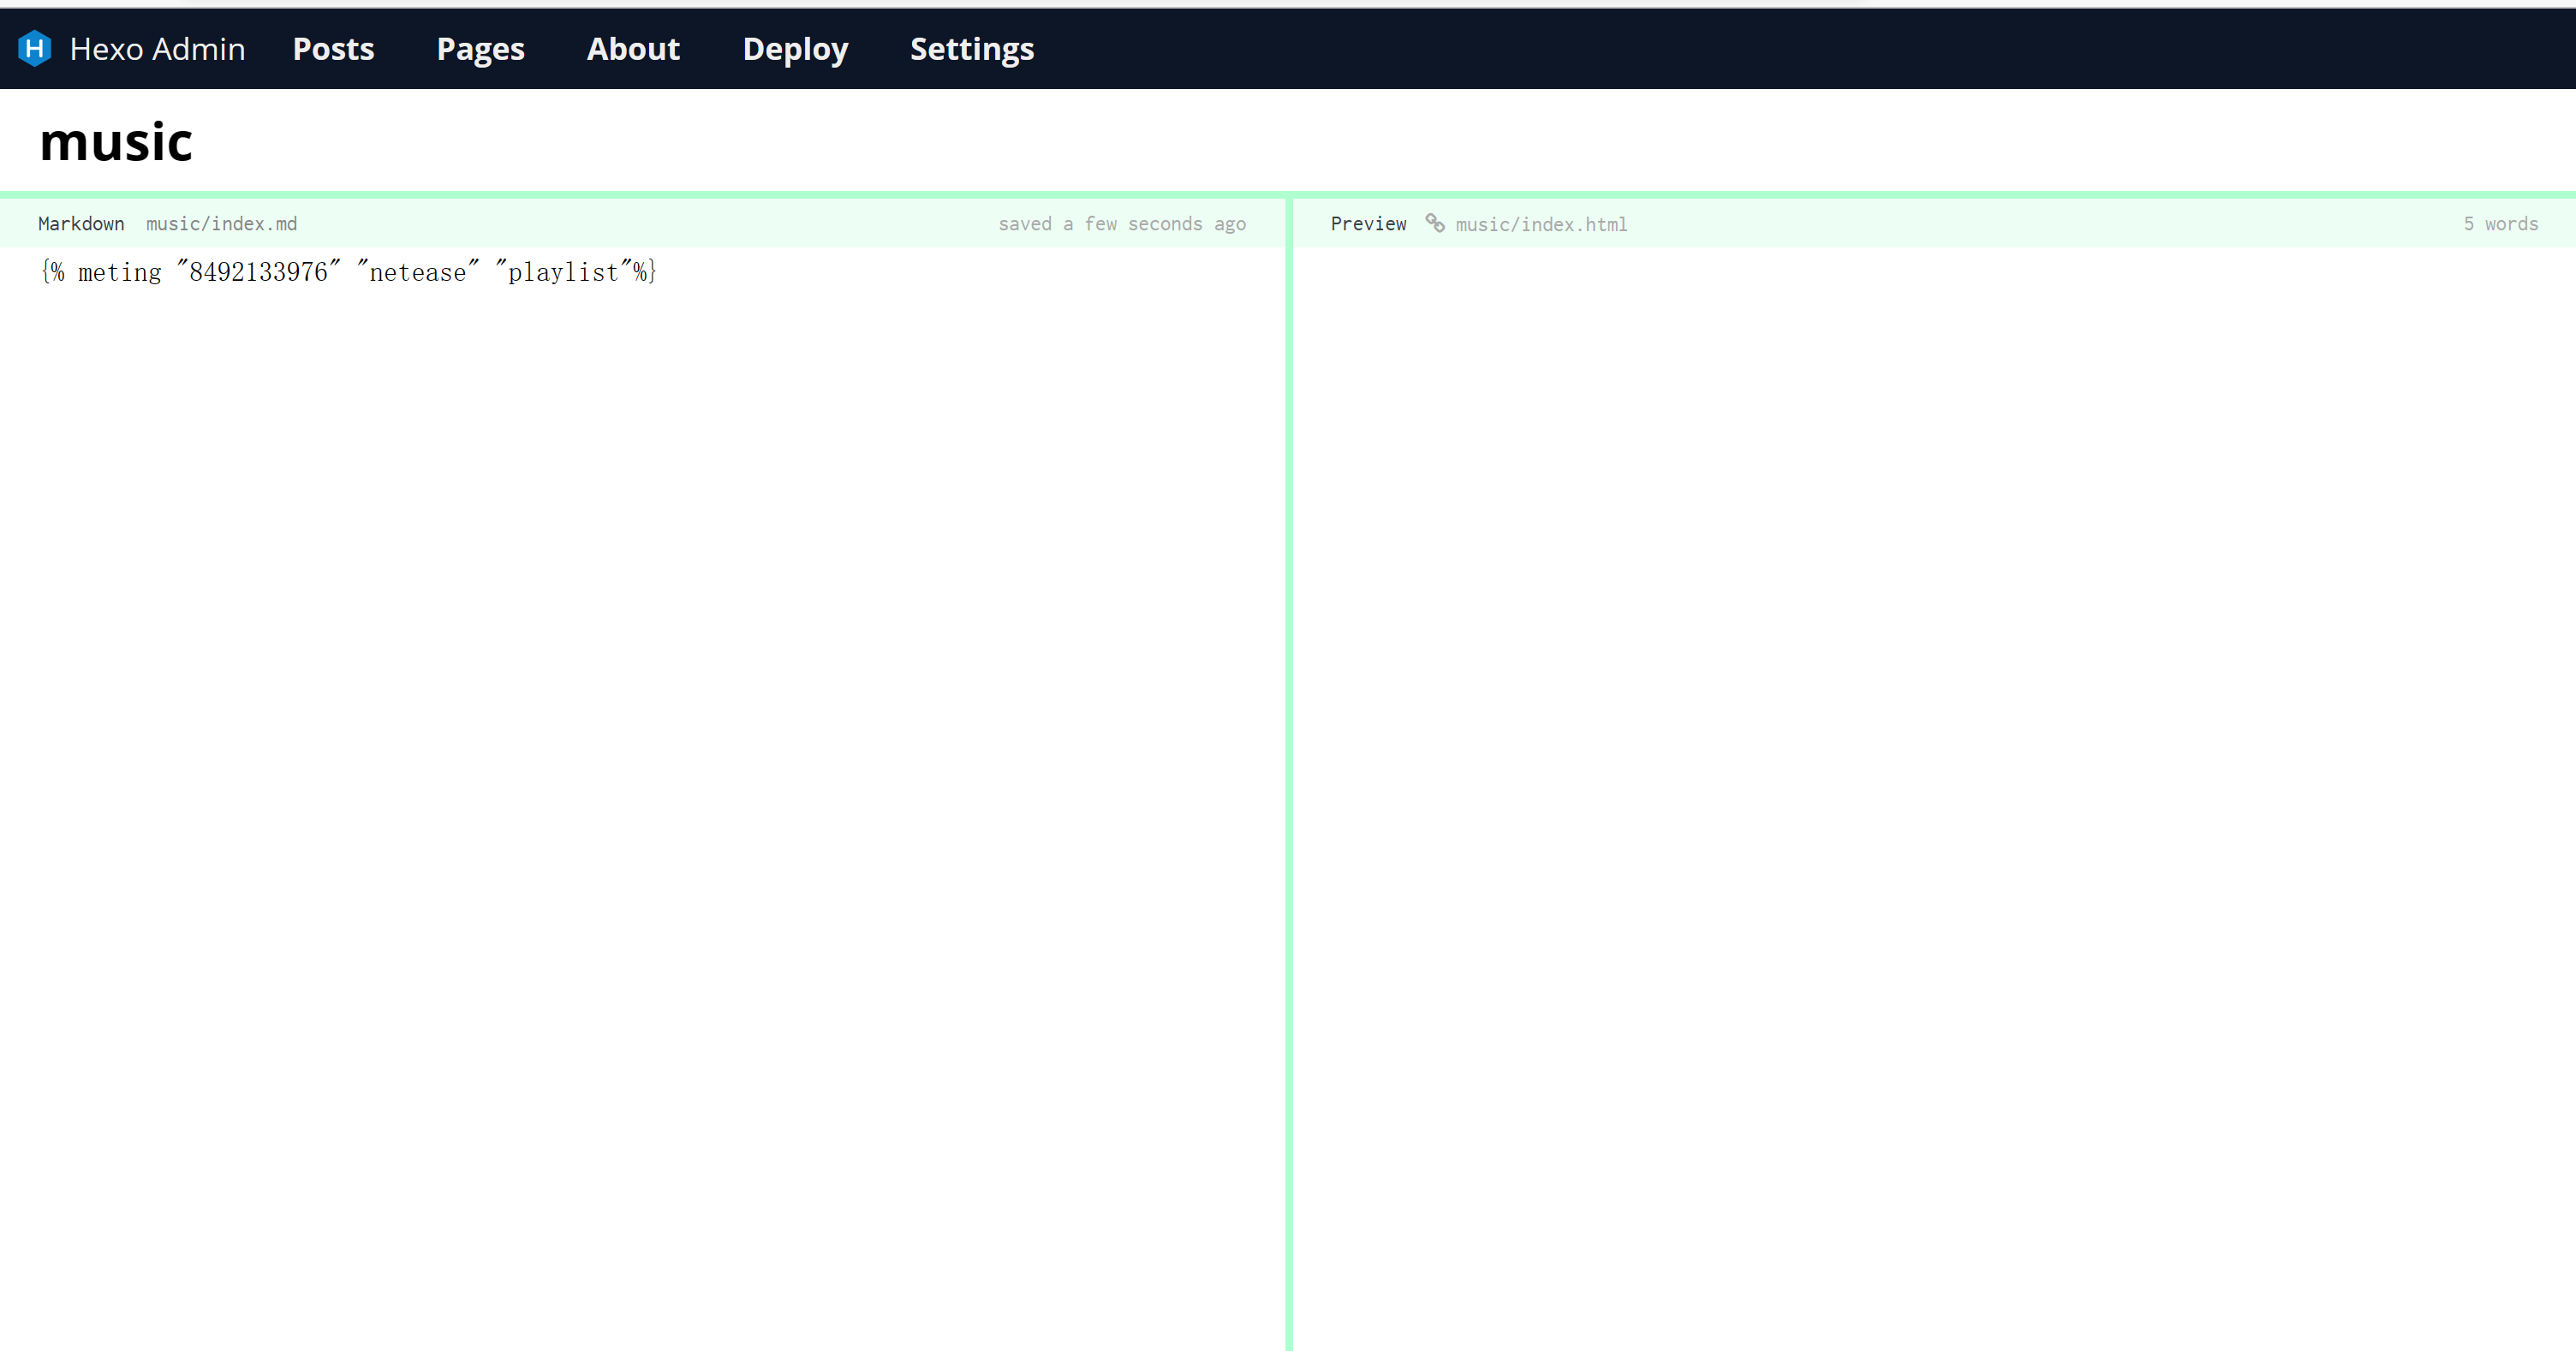This screenshot has width=2576, height=1351.
Task: Open the Settings menu item
Action: [971, 49]
